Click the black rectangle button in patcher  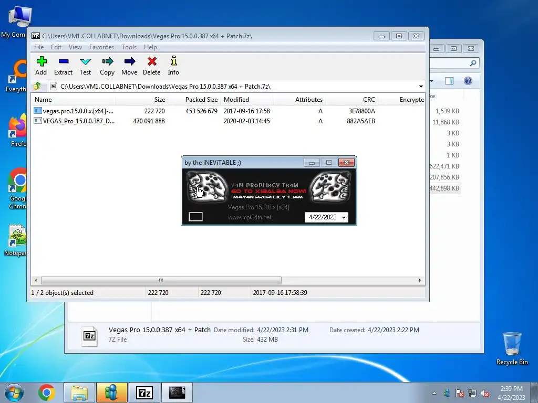(195, 217)
